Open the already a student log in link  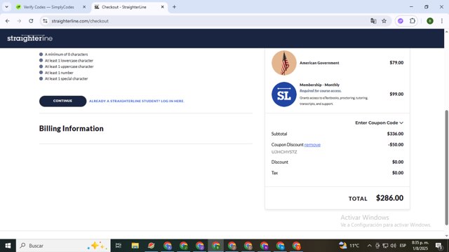(137, 101)
